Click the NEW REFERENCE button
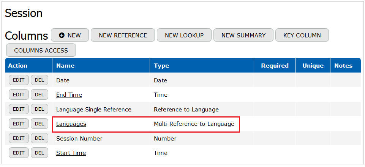 123,35
